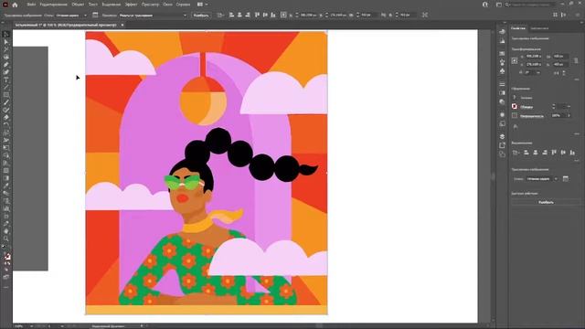Flip horizontally in Properties Transform section
The height and width of the screenshot is (329, 585).
557,73
